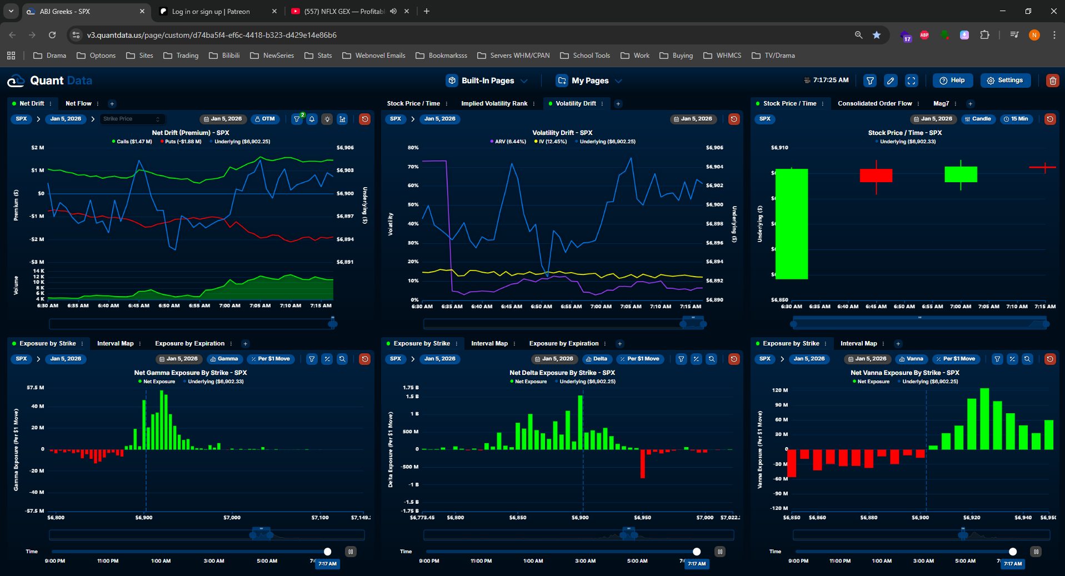The image size is (1065, 576).
Task: Switch to the Net Flow tab
Action: (78, 103)
